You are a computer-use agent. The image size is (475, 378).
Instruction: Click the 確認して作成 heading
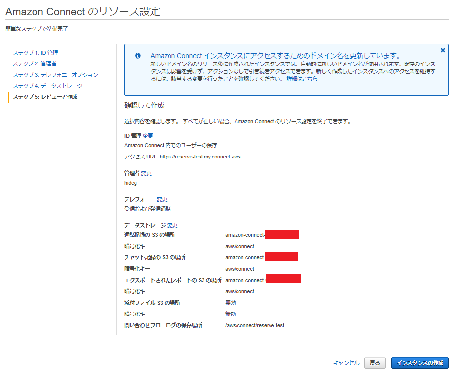[144, 105]
